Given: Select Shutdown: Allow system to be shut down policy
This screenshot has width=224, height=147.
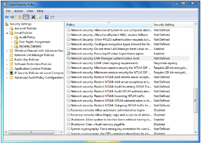Looking at the screenshot, I should 111,120.
